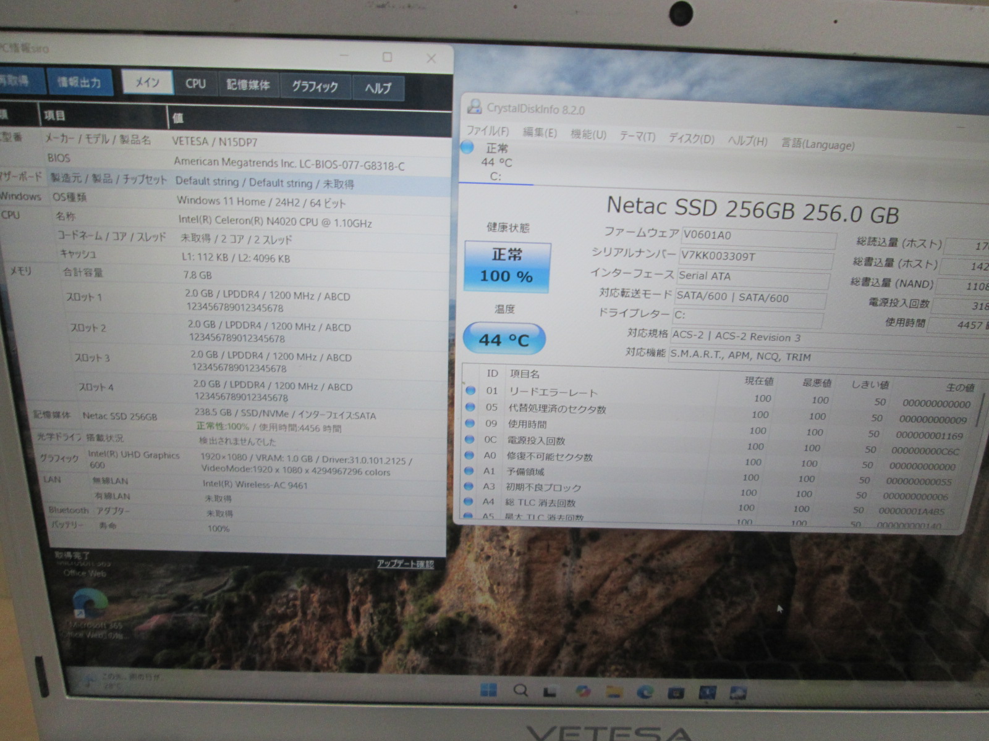Viewport: 989px width, 741px height.
Task: Open the Windows Start menu
Action: (488, 689)
